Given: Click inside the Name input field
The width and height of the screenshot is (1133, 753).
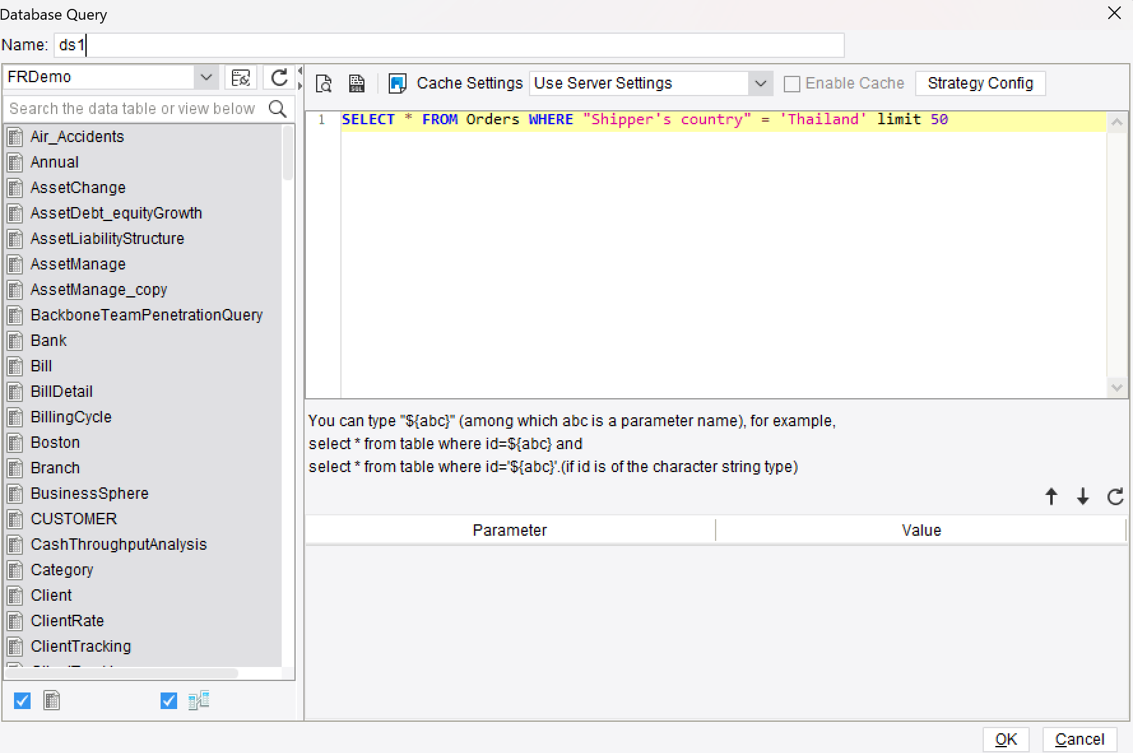Looking at the screenshot, I should pyautogui.click(x=382, y=45).
